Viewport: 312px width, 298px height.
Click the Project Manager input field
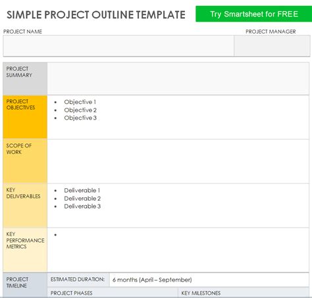pyautogui.click(x=272, y=45)
